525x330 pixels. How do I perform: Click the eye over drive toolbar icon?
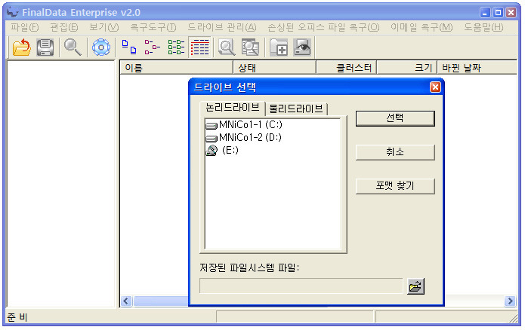[302, 47]
